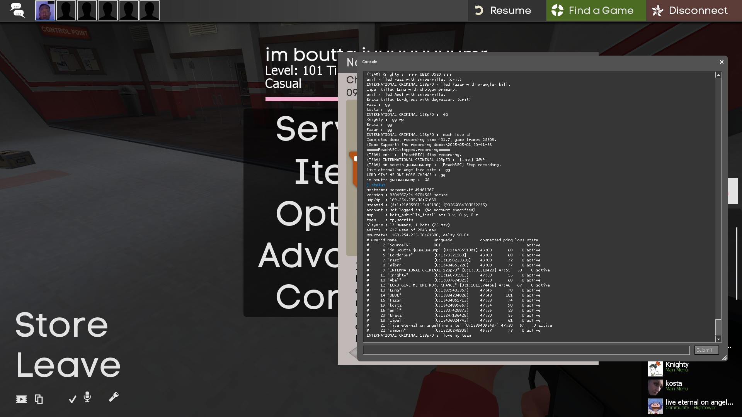
Task: Click the console scrollbar down arrow
Action: coord(718,339)
